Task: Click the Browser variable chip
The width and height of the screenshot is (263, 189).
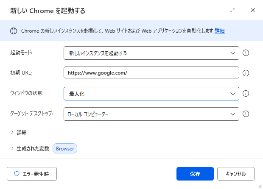Action: pos(65,148)
